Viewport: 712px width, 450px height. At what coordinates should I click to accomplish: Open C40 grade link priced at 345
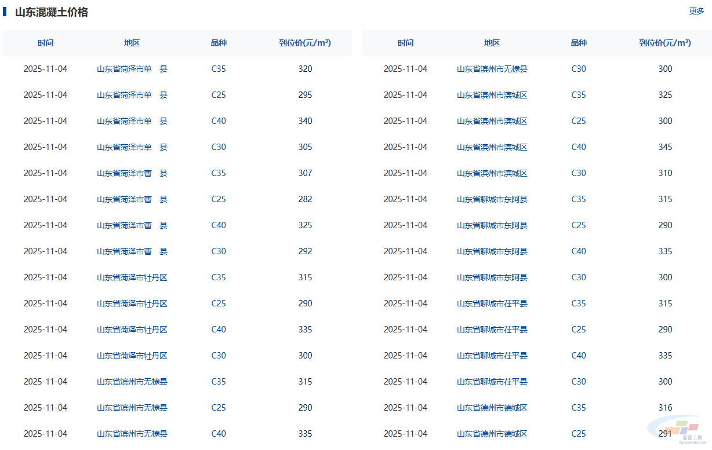(x=579, y=147)
